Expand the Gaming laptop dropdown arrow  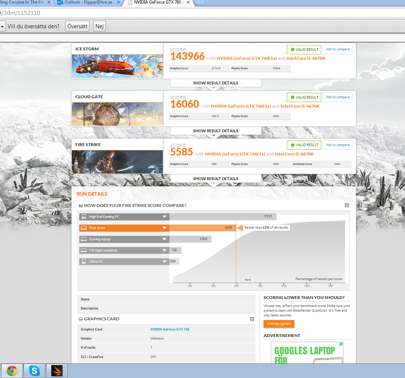(164, 239)
